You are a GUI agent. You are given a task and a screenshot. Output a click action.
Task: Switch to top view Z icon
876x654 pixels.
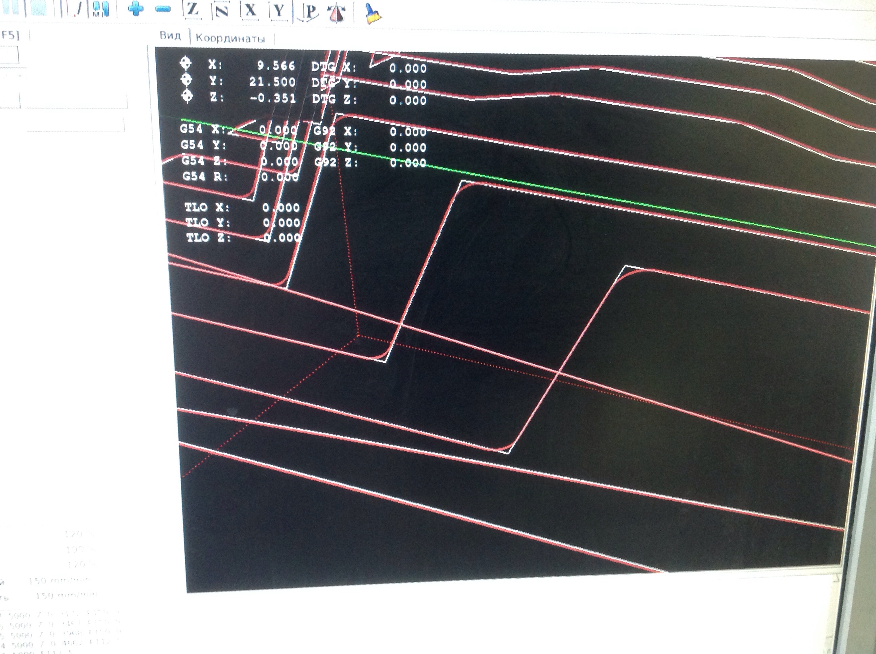click(x=192, y=9)
